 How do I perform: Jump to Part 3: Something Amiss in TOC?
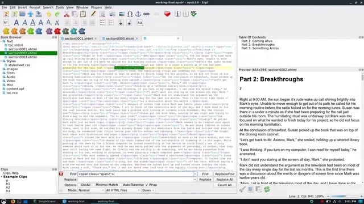coord(260,48)
